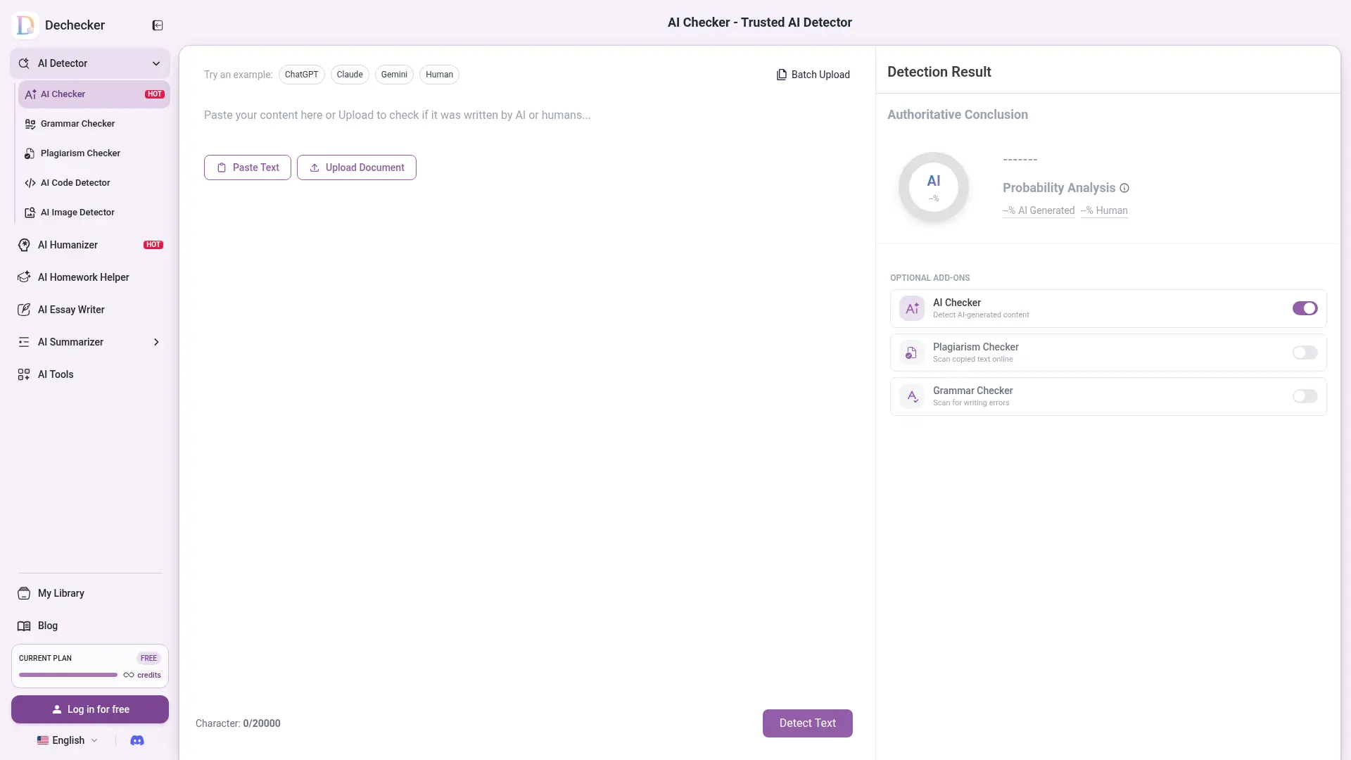1351x760 pixels.
Task: Load the Claude example
Action: 350,75
